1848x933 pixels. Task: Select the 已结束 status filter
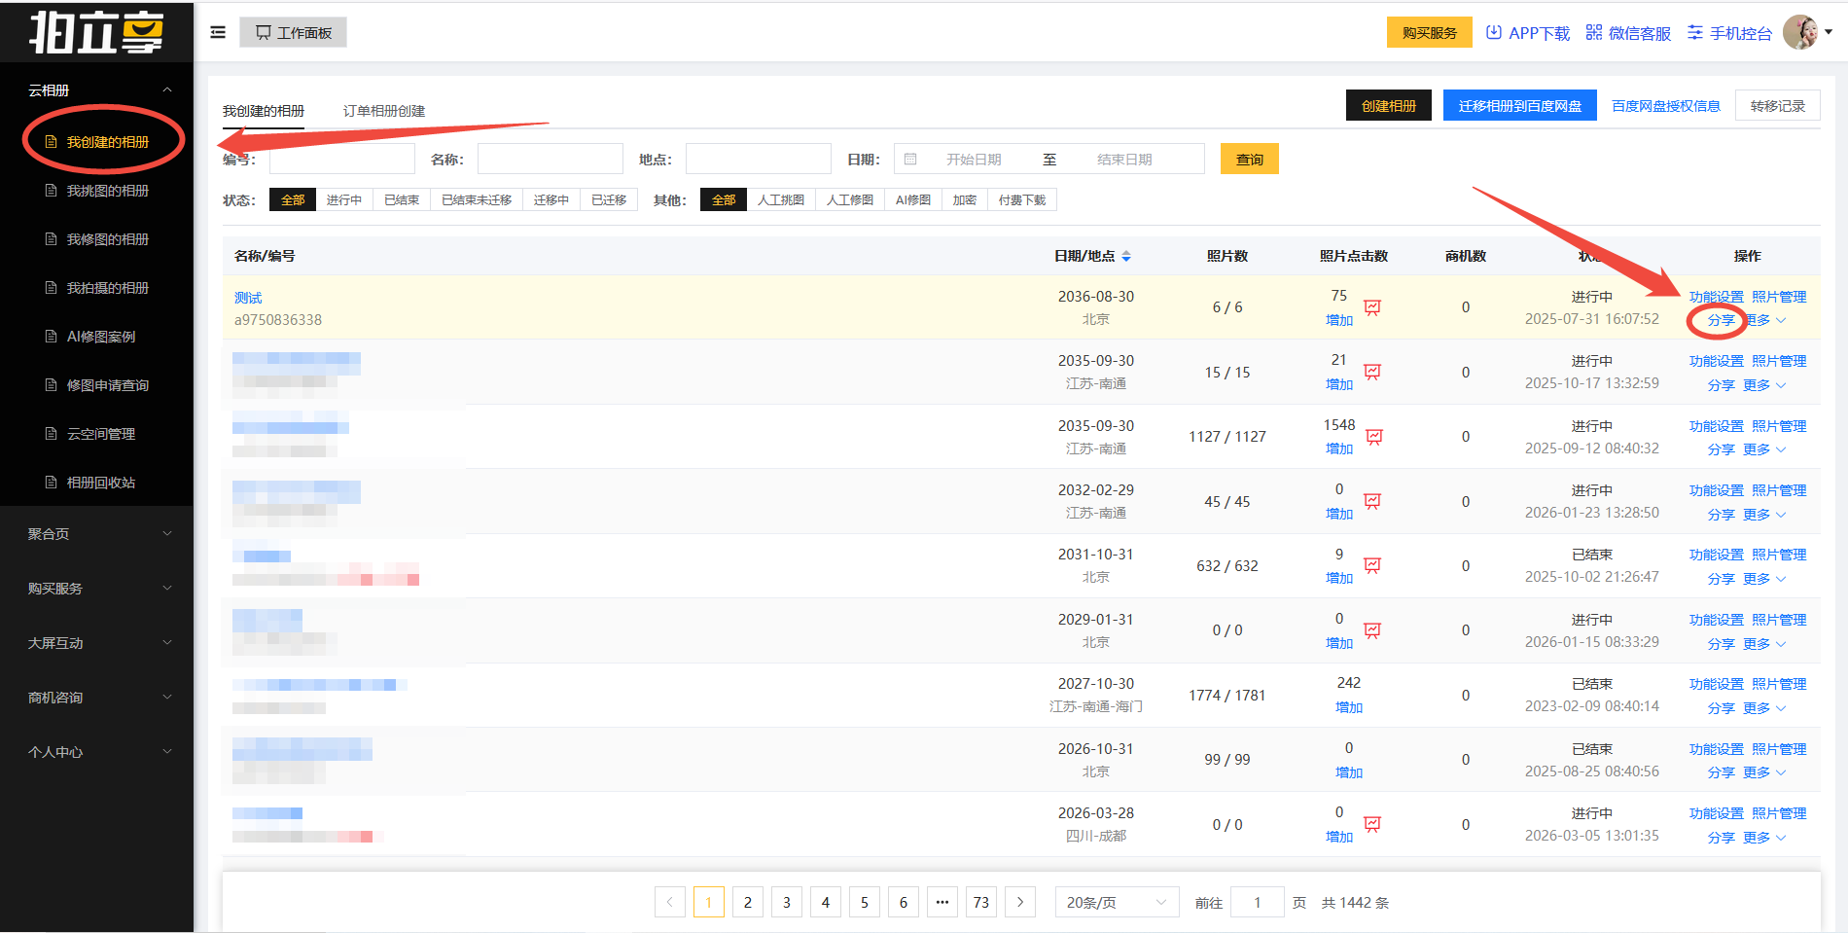pos(401,199)
